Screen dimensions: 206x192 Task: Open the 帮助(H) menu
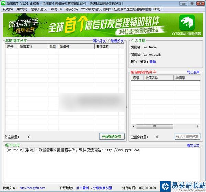[57, 9]
